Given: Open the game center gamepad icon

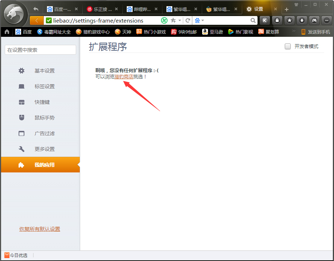Looking at the screenshot, I should point(314,20).
